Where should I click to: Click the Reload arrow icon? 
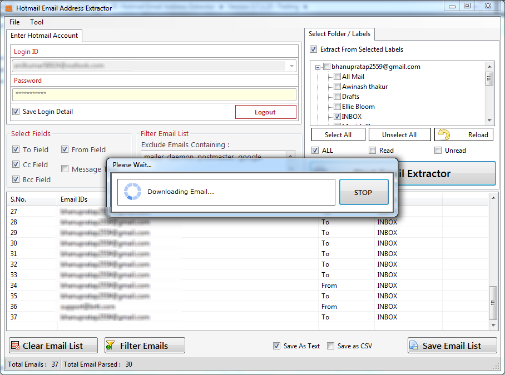pos(444,134)
